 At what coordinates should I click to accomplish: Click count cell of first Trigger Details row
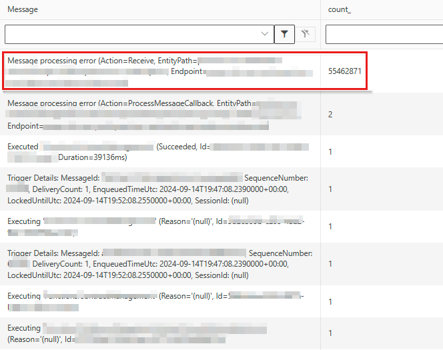pyautogui.click(x=330, y=189)
